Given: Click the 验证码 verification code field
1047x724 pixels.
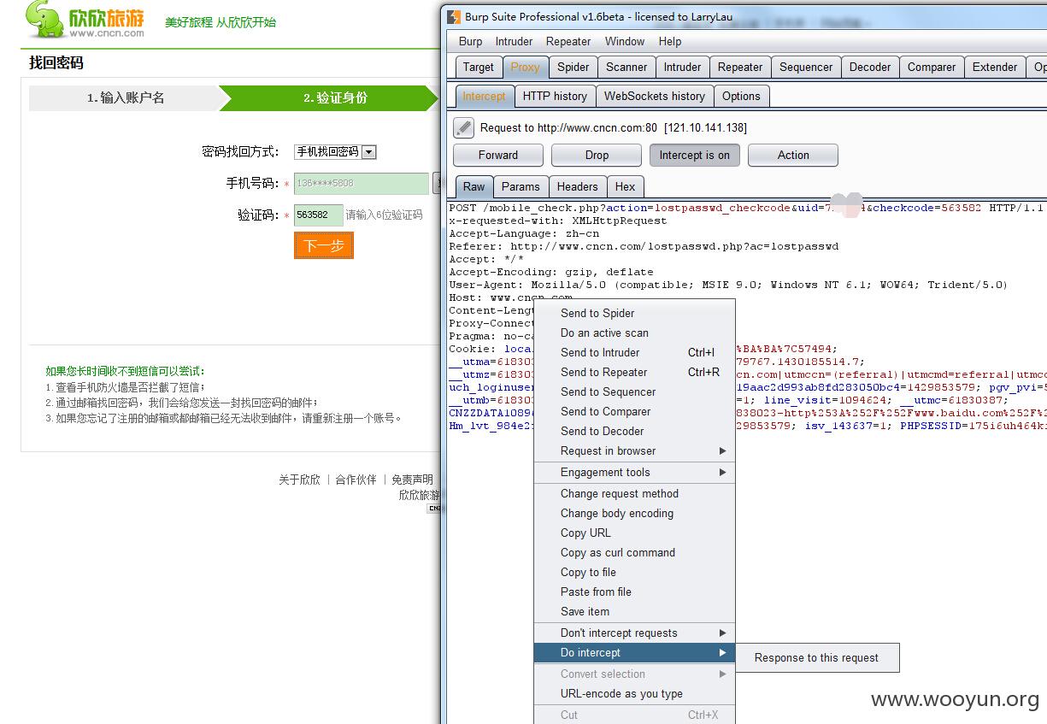Looking at the screenshot, I should pyautogui.click(x=319, y=215).
